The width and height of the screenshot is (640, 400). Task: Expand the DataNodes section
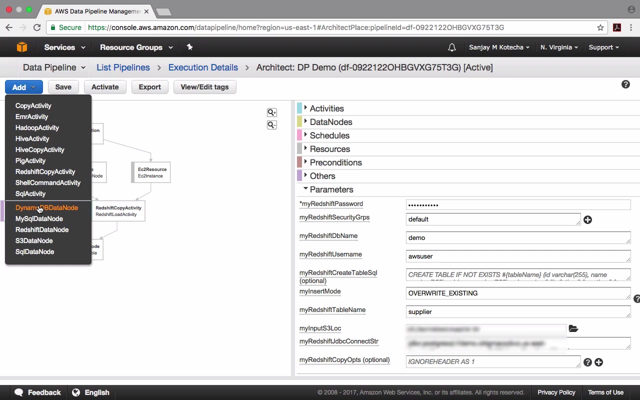point(330,122)
